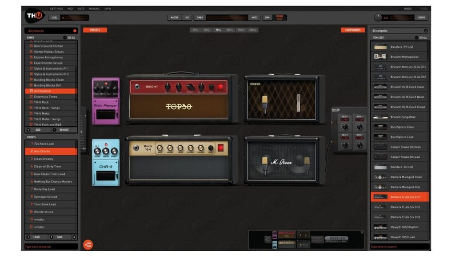Toggle the Mute button
Image resolution: width=455 pixels, height=256 pixels.
[254, 18]
